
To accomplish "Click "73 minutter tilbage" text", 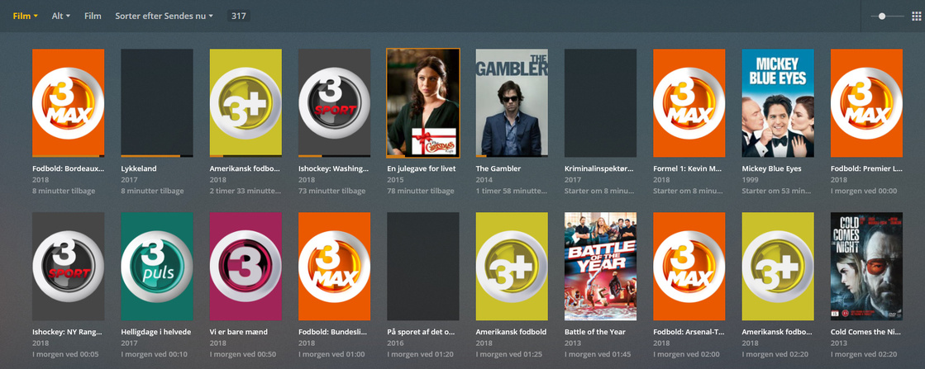I will tap(332, 191).
